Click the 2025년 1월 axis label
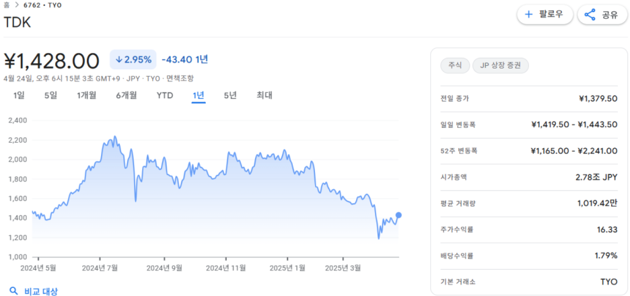Screen dimensions: 630x296 pos(287,268)
